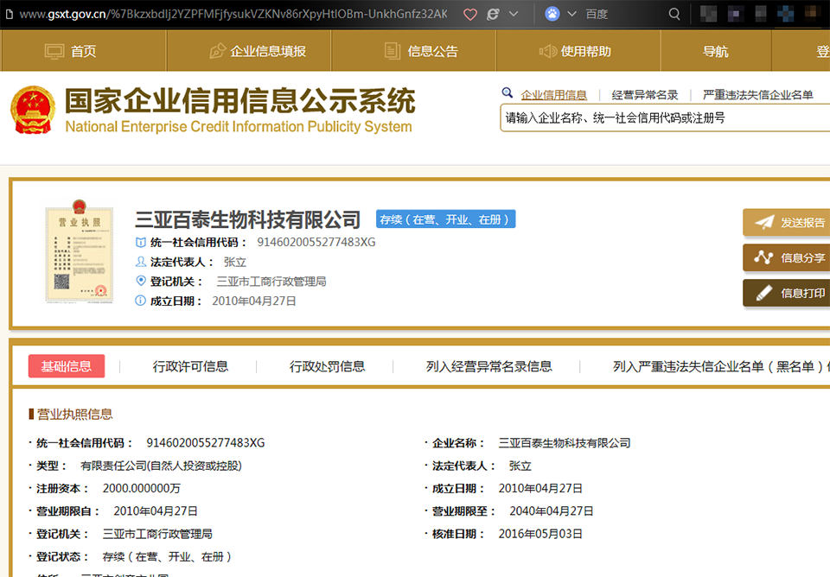Screen dimensions: 830x577
Task: Click the national emblem logo
Action: (x=33, y=110)
